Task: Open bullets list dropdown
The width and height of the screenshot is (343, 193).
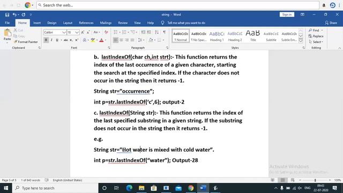Action: 120,32
